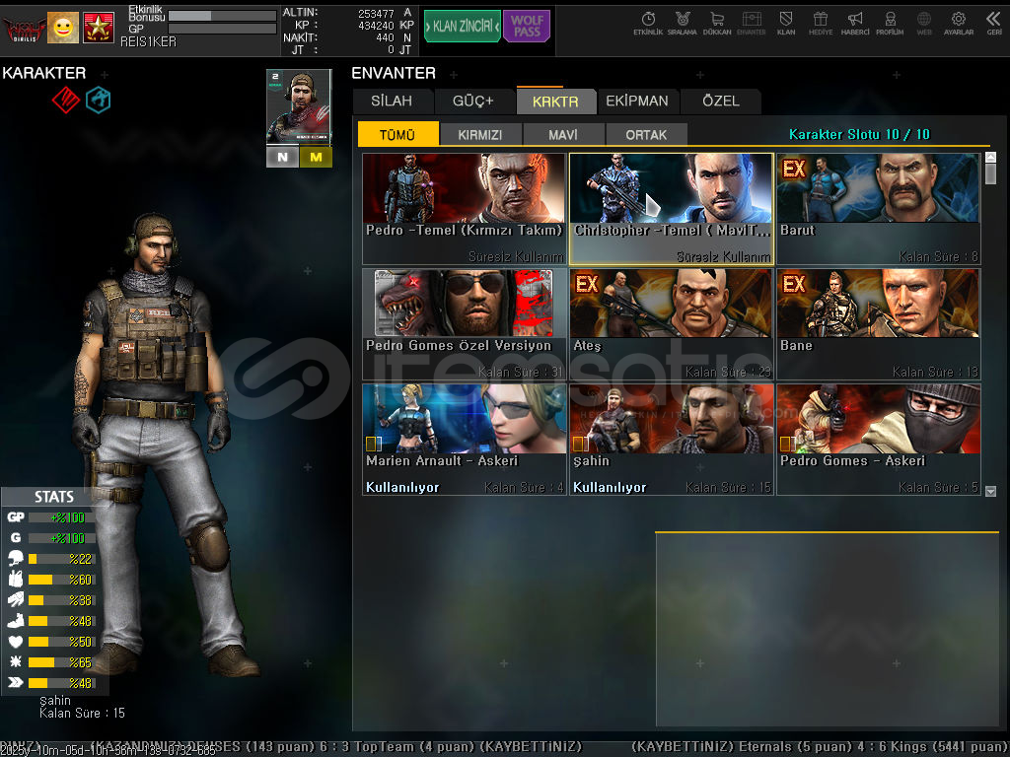1010x757 pixels.
Task: Go back with the Geri arrows icon
Action: (x=994, y=24)
